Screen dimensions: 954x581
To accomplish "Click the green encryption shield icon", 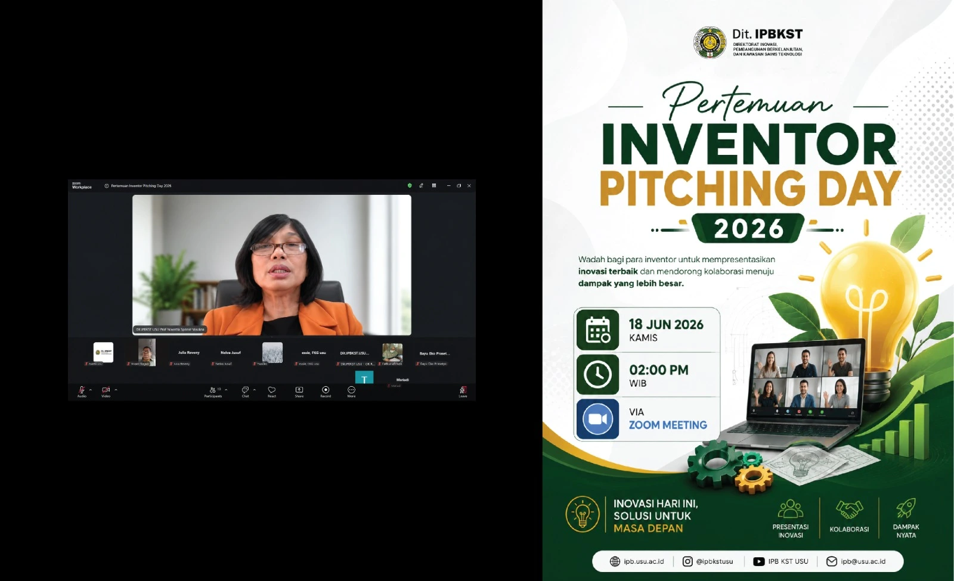I will tap(410, 185).
